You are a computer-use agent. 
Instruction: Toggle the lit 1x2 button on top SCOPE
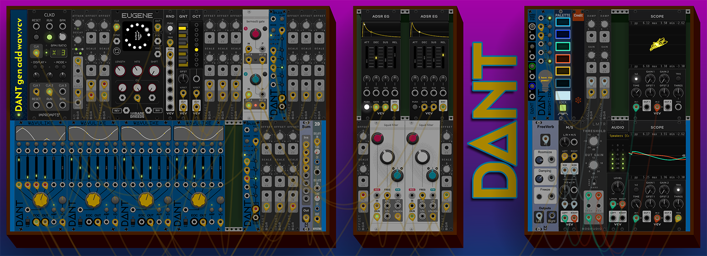tap(637, 79)
